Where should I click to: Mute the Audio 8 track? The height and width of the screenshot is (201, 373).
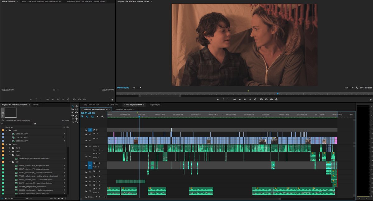pos(96,189)
